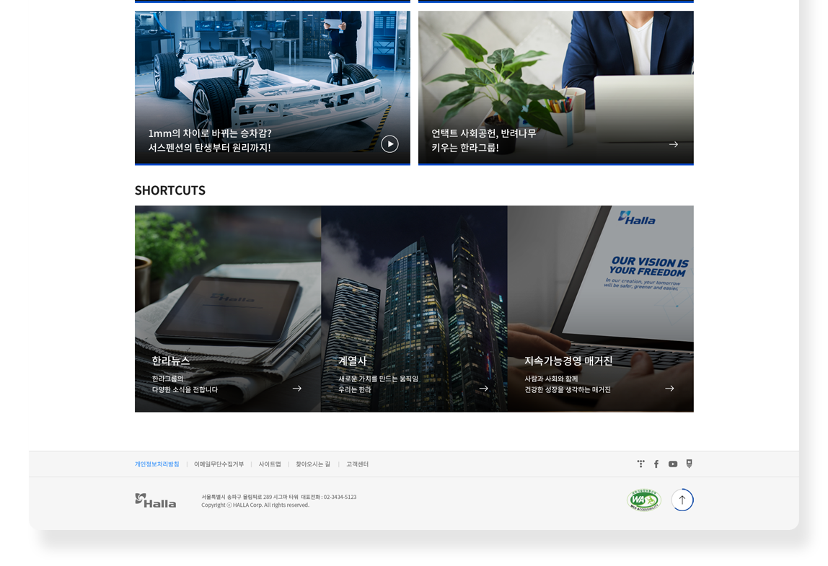The image size is (828, 566).
Task: Open the dotted T-shaped social icon in the footer
Action: click(640, 464)
